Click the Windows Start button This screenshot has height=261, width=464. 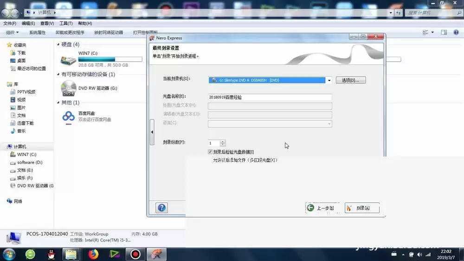(x=9, y=254)
